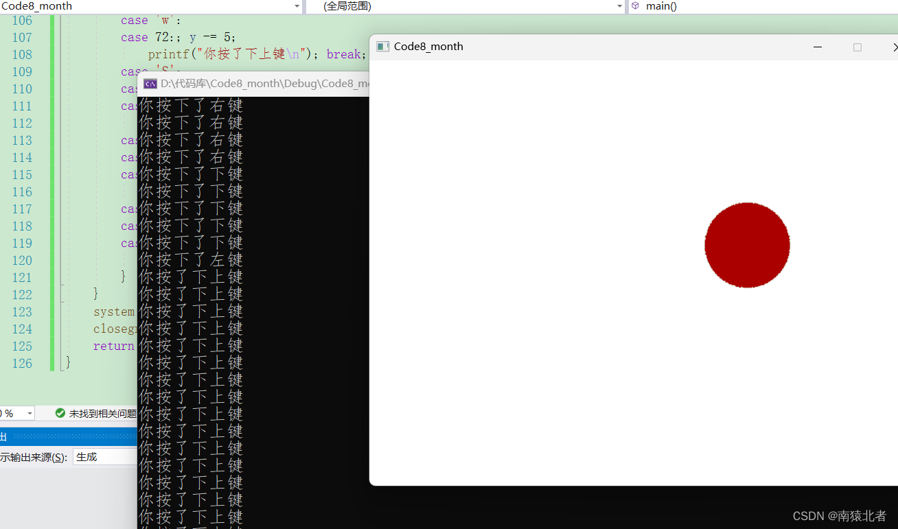The height and width of the screenshot is (529, 898).
Task: Click the word system on line 123
Action: (x=114, y=311)
